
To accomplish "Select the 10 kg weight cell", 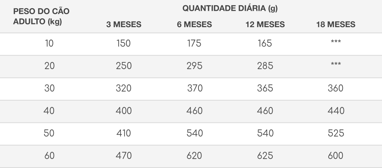I will coord(49,43).
